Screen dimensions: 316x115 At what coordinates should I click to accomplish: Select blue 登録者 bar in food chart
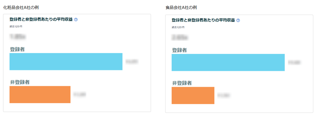pyautogui.click(x=228, y=62)
